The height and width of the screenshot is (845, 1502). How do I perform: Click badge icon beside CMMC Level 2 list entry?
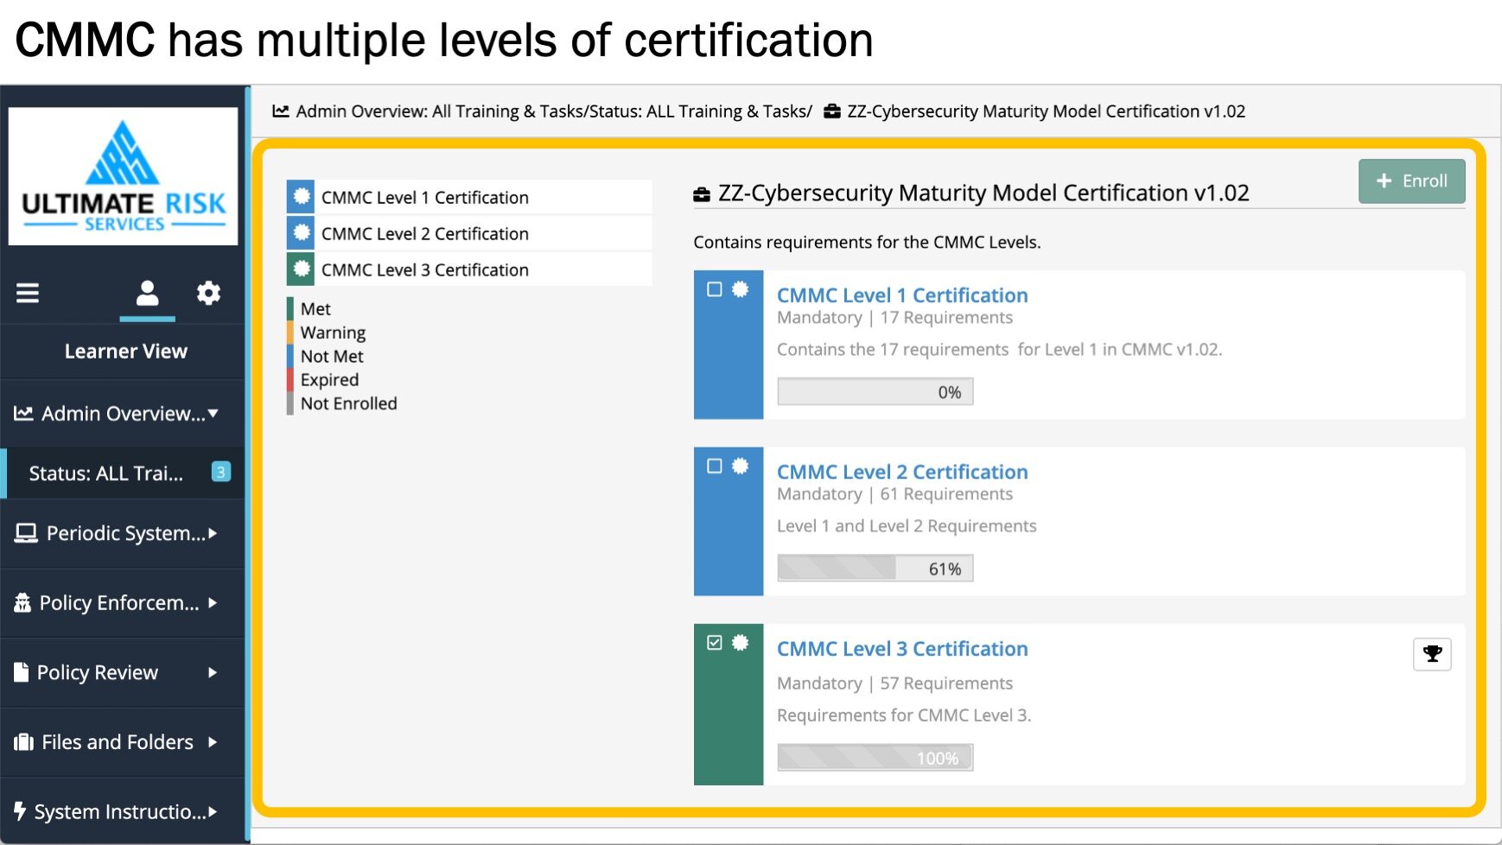(301, 233)
